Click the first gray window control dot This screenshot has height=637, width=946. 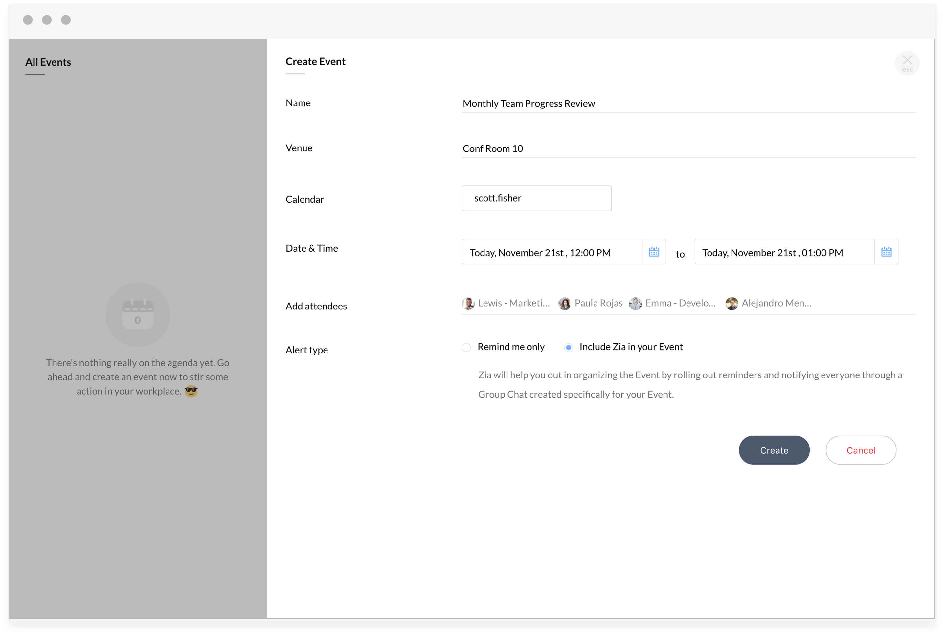click(28, 20)
